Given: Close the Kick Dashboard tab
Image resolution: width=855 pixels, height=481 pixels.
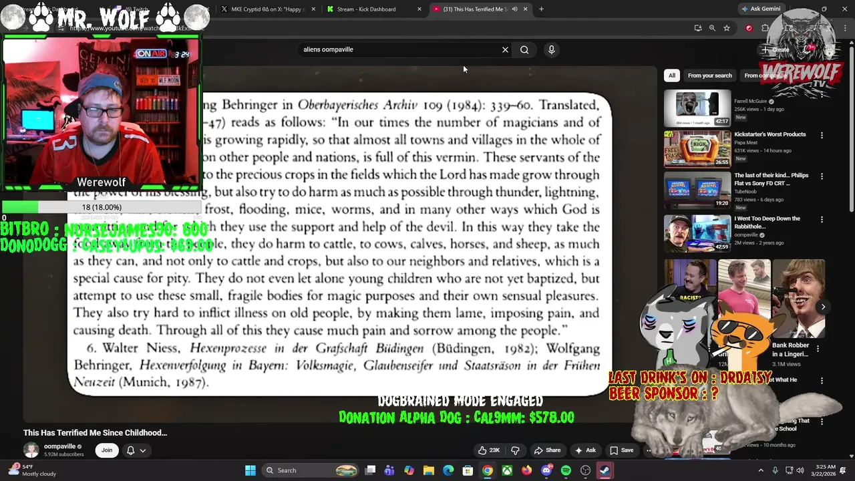Looking at the screenshot, I should 419,9.
